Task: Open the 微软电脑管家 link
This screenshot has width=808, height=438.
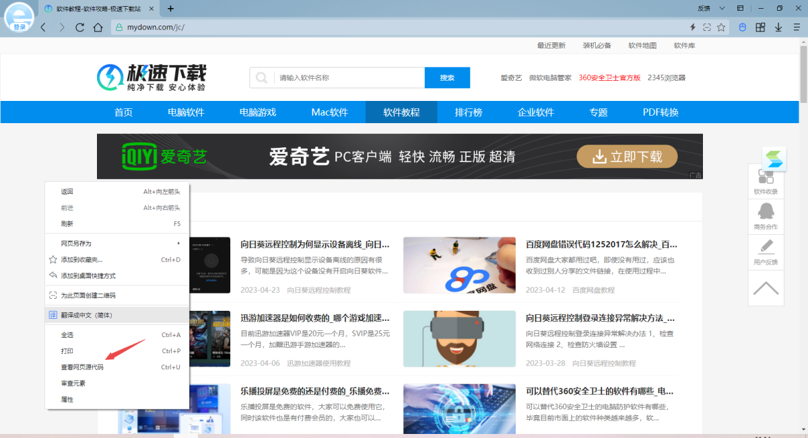Action: click(550, 78)
